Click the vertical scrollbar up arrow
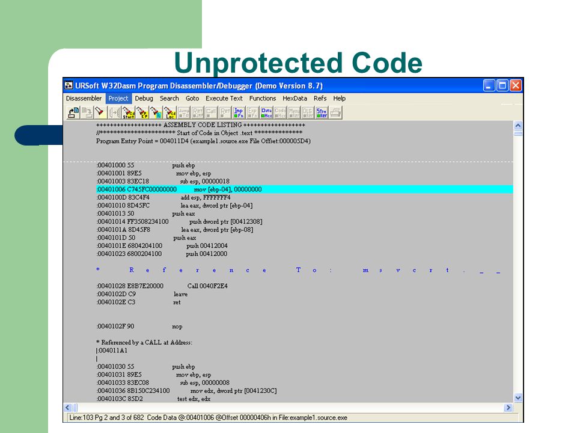 point(518,126)
